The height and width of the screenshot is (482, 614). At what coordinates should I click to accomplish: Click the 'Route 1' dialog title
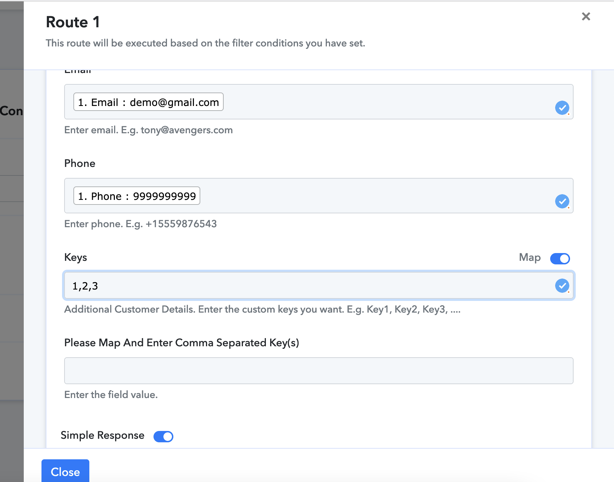73,22
